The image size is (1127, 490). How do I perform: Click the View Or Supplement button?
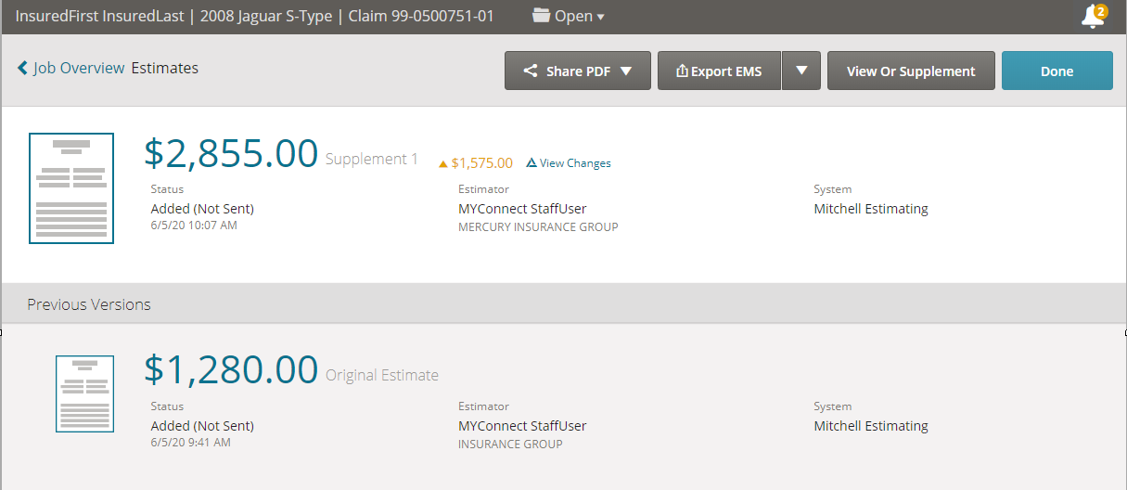911,71
